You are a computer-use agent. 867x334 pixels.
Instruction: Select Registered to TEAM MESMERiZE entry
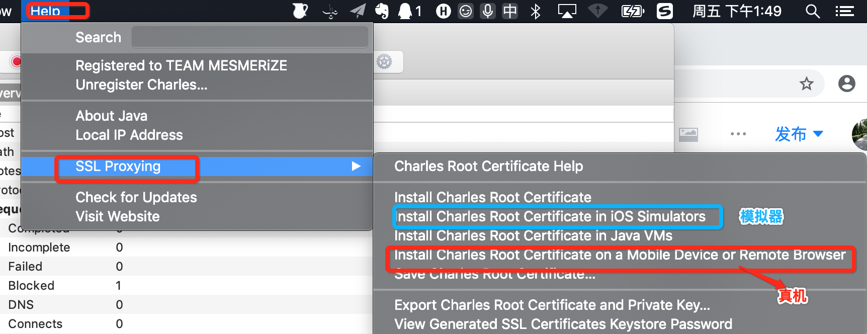pyautogui.click(x=182, y=65)
